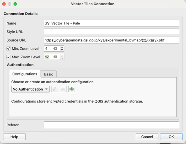Clear the Max. Zoom Level value
The width and height of the screenshot is (186, 144).
click(x=55, y=57)
